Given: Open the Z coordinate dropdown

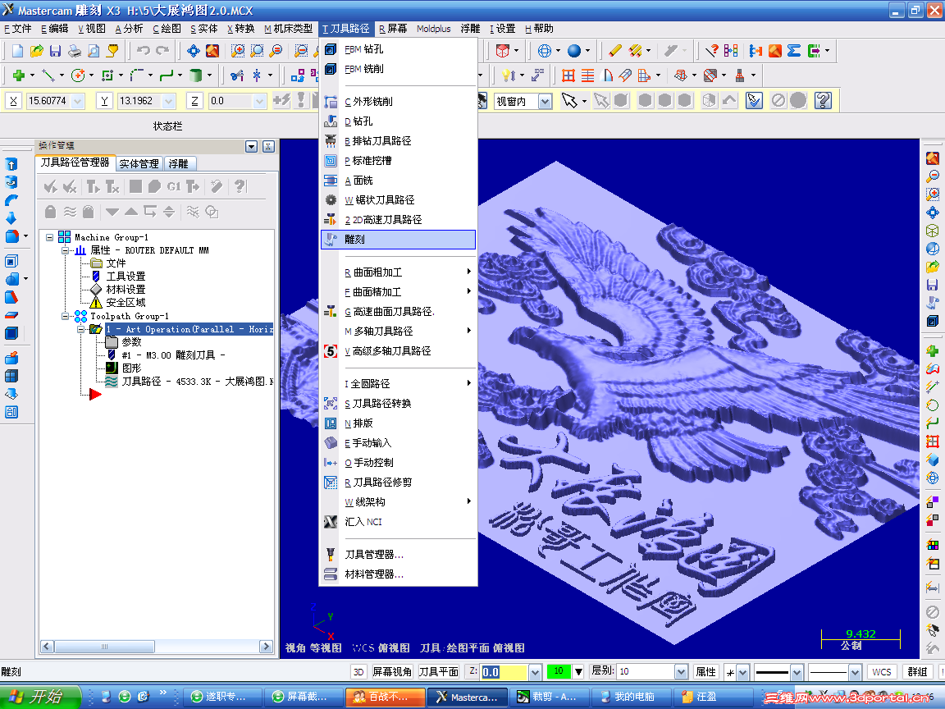Looking at the screenshot, I should (x=260, y=101).
